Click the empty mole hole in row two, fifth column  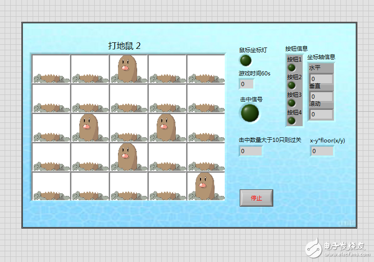coord(206,98)
